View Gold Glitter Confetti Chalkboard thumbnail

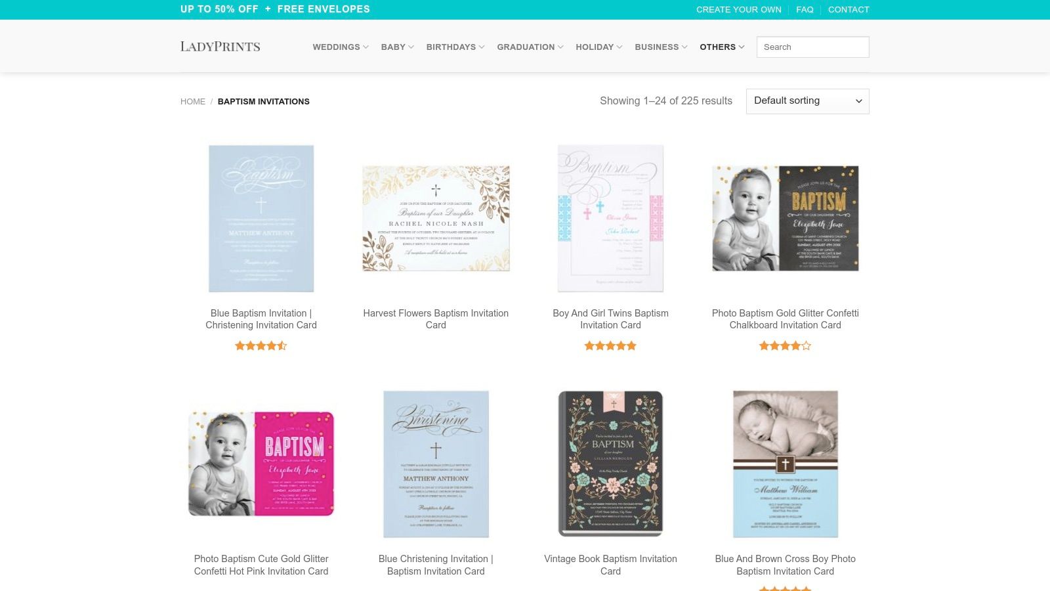tap(786, 219)
